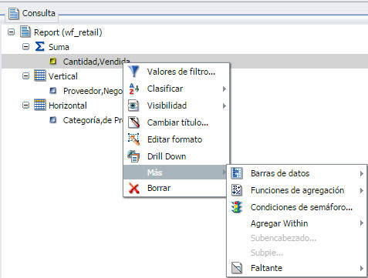Open Funciones de agregación entry
This screenshot has height=278, width=368.
(x=297, y=190)
